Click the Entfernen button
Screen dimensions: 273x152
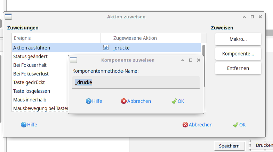(238, 68)
